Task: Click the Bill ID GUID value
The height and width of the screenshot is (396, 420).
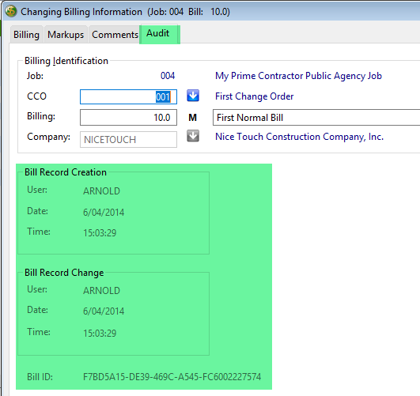Action: point(172,377)
